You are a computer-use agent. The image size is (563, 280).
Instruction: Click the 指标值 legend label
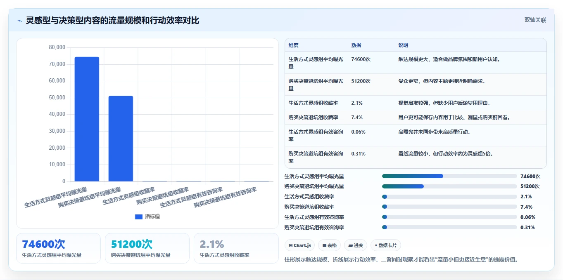pyautogui.click(x=152, y=216)
